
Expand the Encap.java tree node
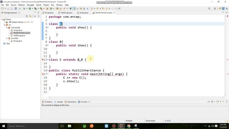[x=9, y=41]
